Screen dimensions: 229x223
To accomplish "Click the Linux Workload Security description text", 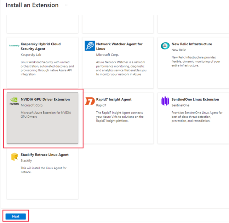I will point(47,68).
